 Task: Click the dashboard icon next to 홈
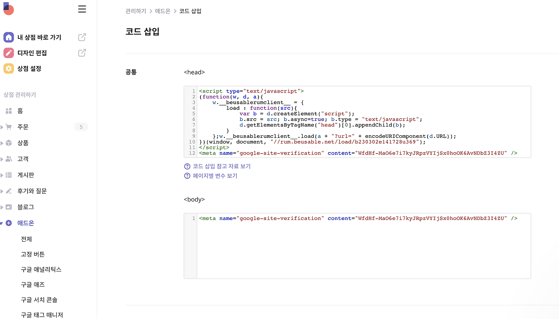point(9,111)
